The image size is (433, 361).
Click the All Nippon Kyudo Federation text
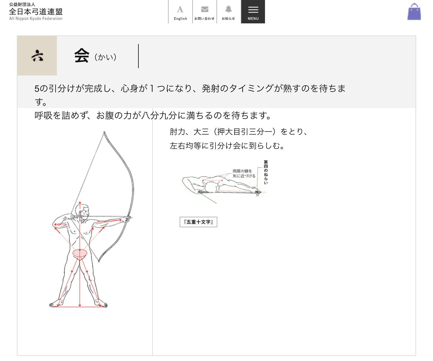point(36,19)
